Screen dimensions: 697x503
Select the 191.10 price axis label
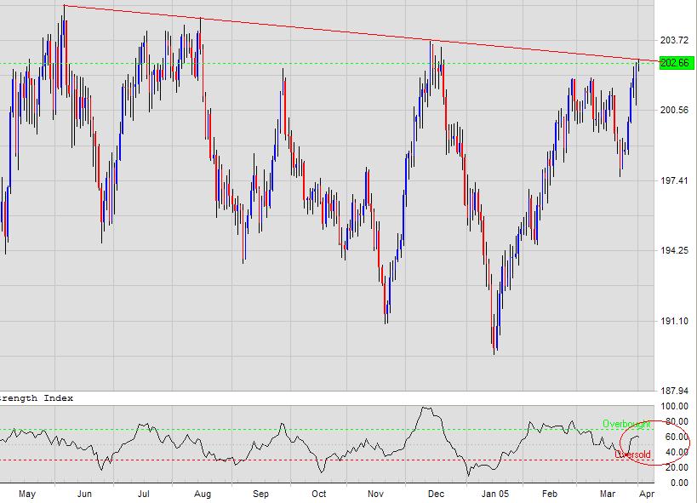coord(674,321)
